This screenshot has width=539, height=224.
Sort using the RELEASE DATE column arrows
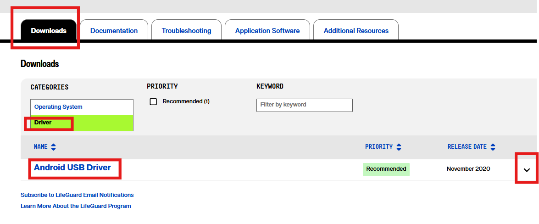pyautogui.click(x=493, y=147)
